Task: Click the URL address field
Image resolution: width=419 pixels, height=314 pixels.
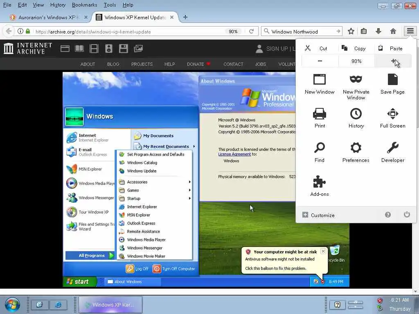Action: pos(131,31)
